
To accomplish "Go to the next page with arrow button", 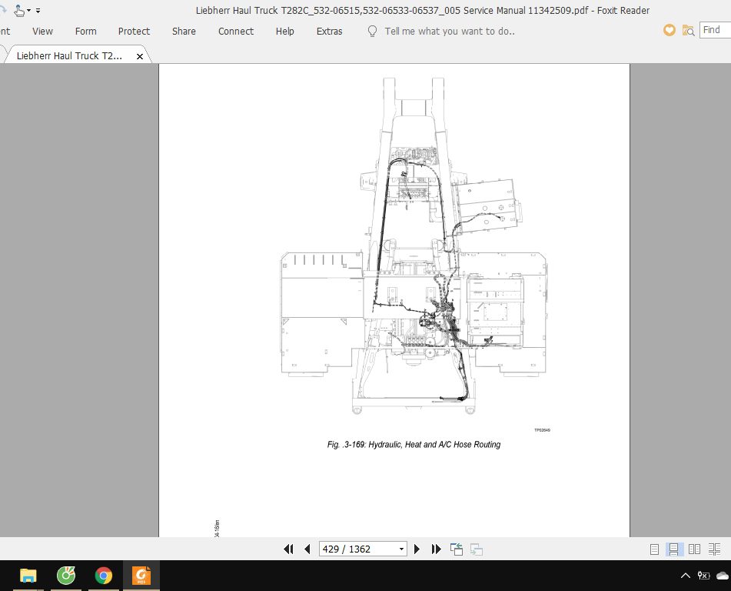I will pos(417,549).
